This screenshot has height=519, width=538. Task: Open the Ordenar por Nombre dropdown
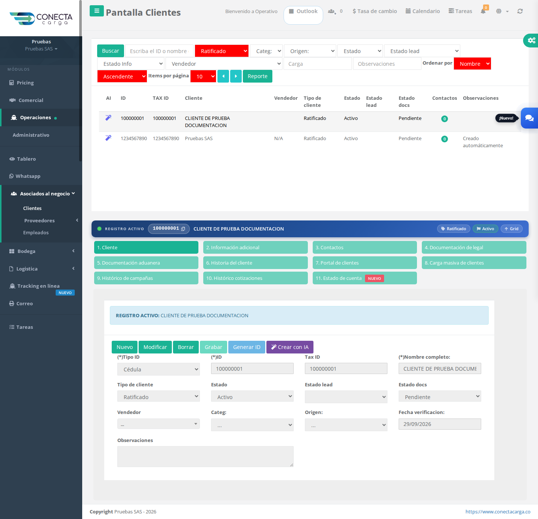click(472, 64)
